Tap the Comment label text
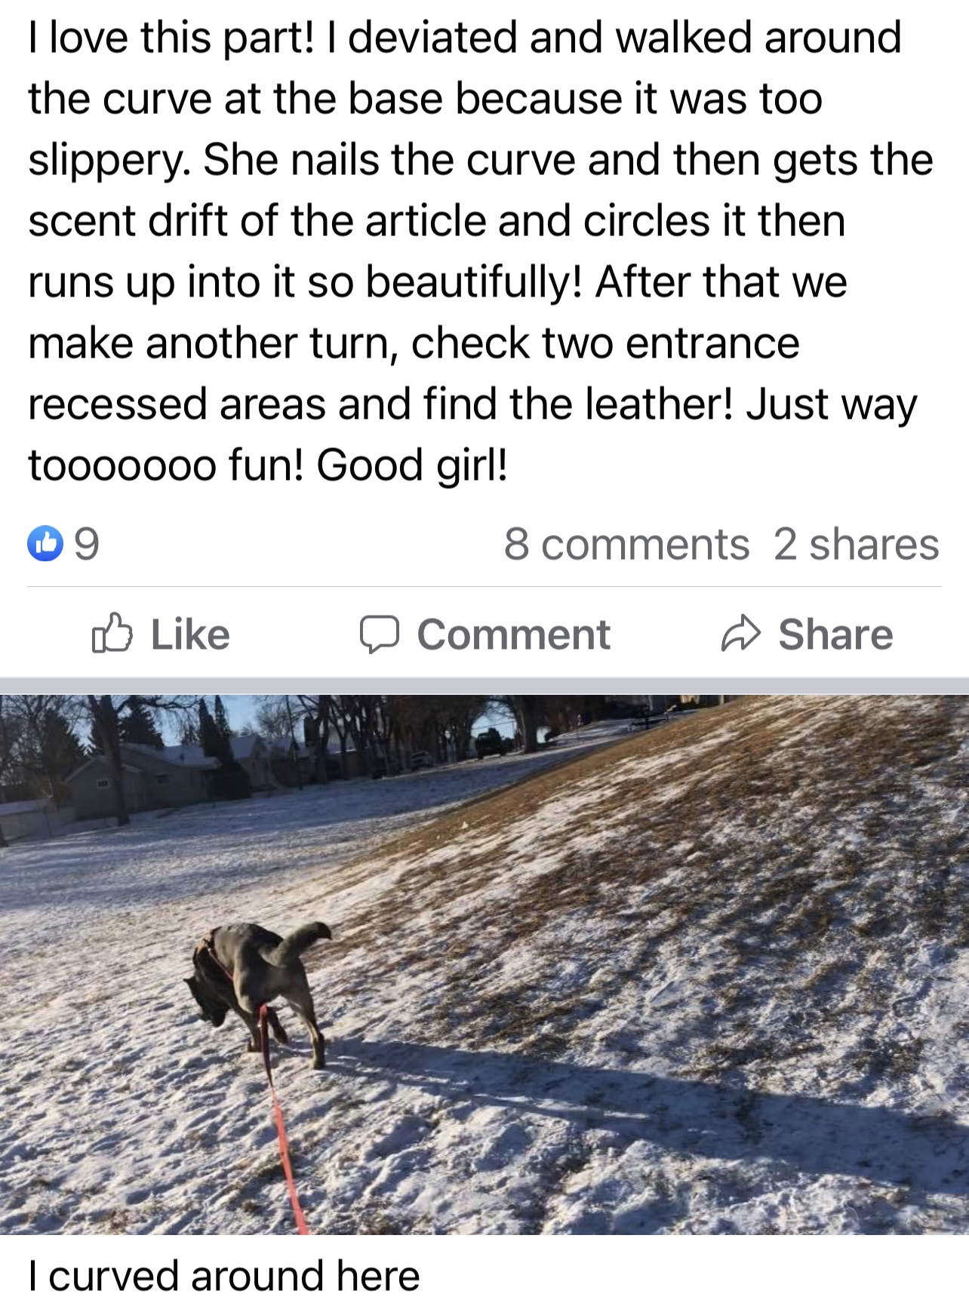 coord(513,634)
